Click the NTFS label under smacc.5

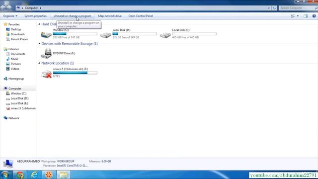coord(56,76)
